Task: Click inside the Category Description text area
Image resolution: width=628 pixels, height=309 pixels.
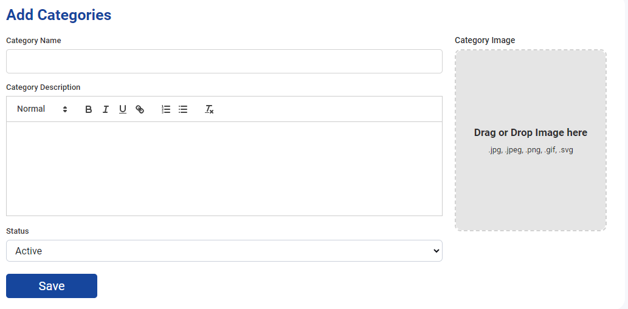Action: click(224, 169)
